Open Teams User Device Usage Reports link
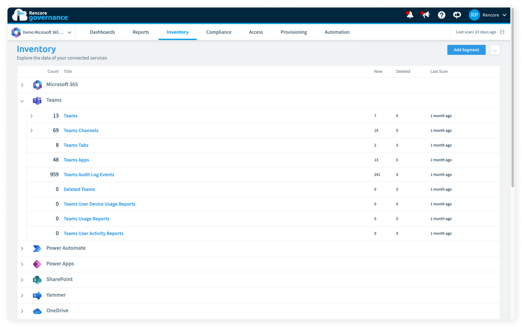 coord(99,204)
